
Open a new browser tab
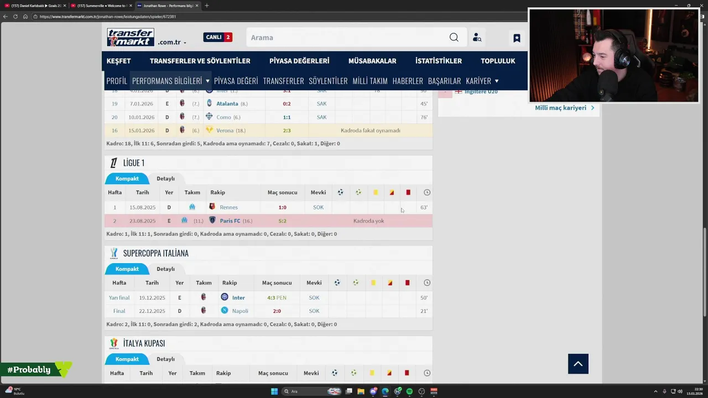[x=207, y=6]
